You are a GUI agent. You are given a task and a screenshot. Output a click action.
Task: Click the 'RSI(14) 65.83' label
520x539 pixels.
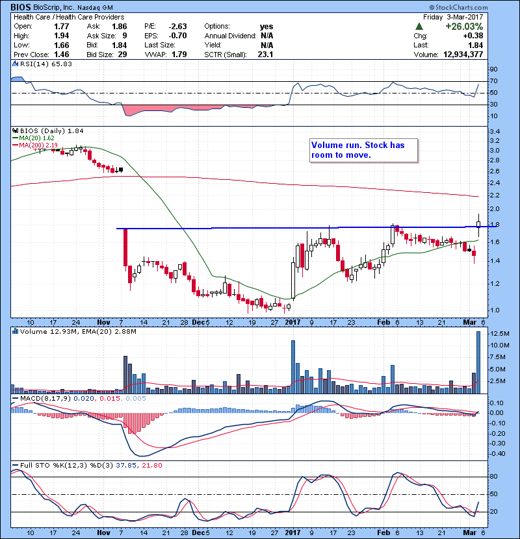pos(45,64)
